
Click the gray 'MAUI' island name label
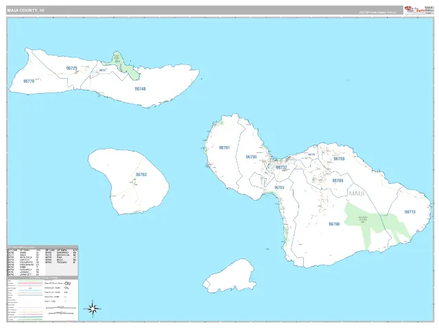point(357,193)
